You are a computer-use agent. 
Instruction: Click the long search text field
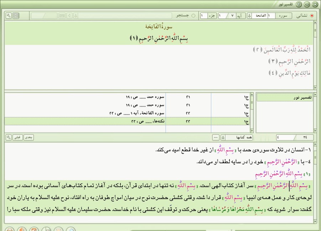click(x=125, y=16)
